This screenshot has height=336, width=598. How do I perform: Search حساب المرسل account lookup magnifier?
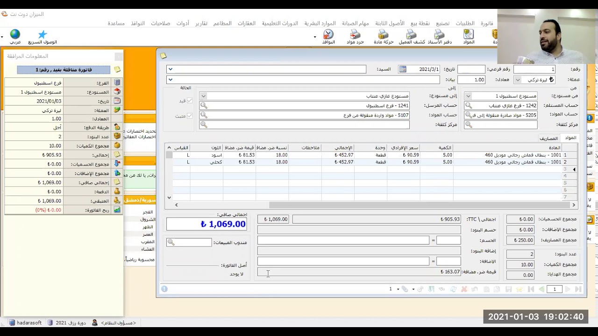(204, 105)
